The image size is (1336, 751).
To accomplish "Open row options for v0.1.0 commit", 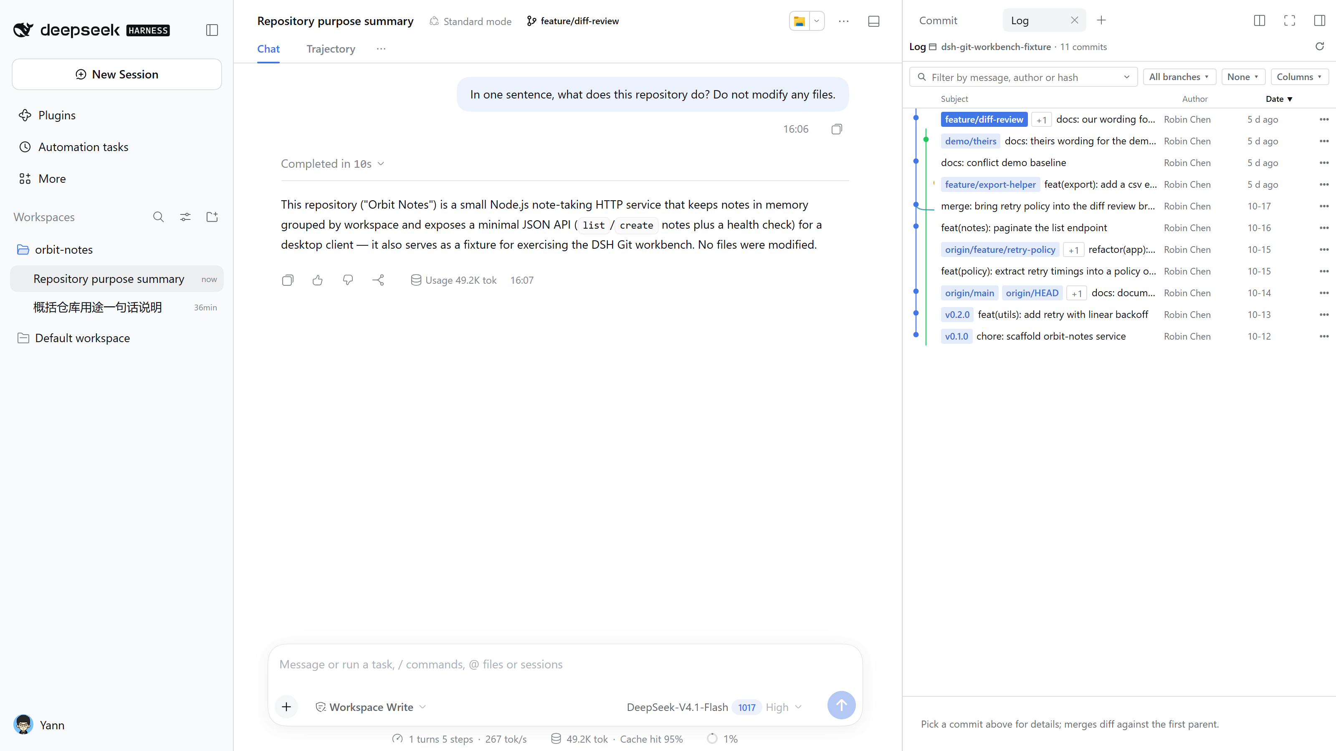I will 1324,336.
